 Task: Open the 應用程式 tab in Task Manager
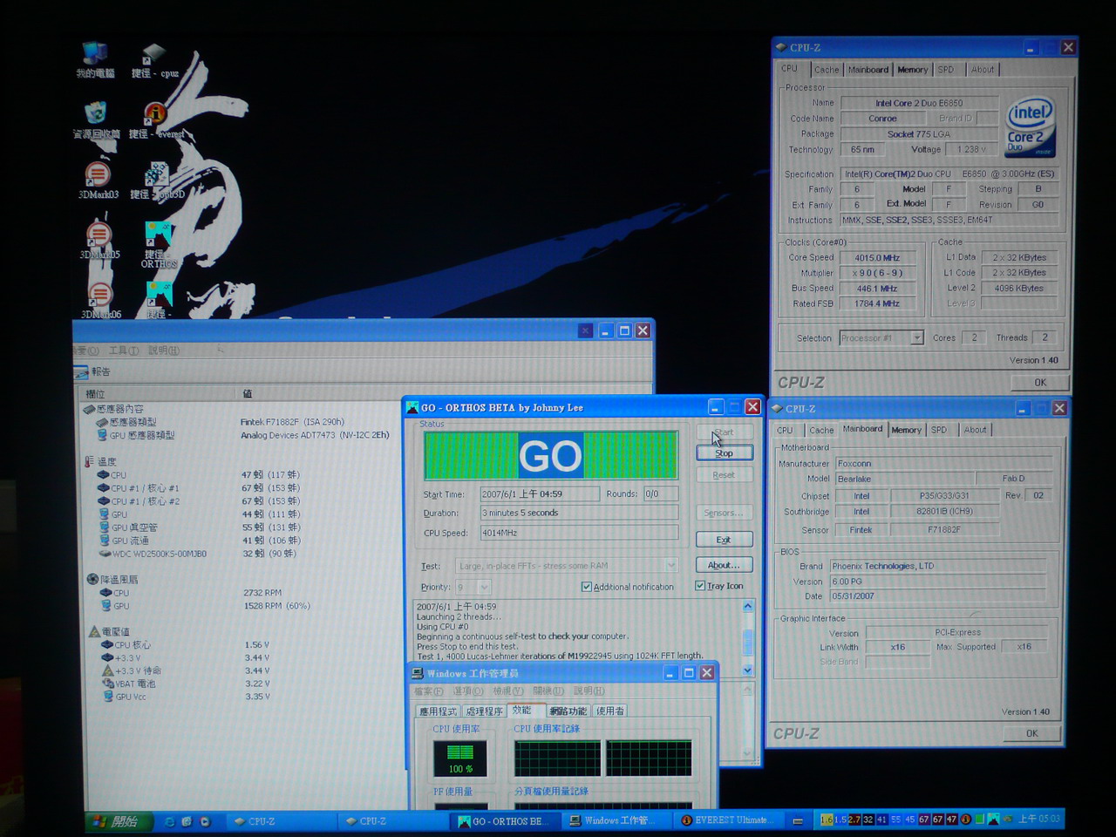coord(438,711)
